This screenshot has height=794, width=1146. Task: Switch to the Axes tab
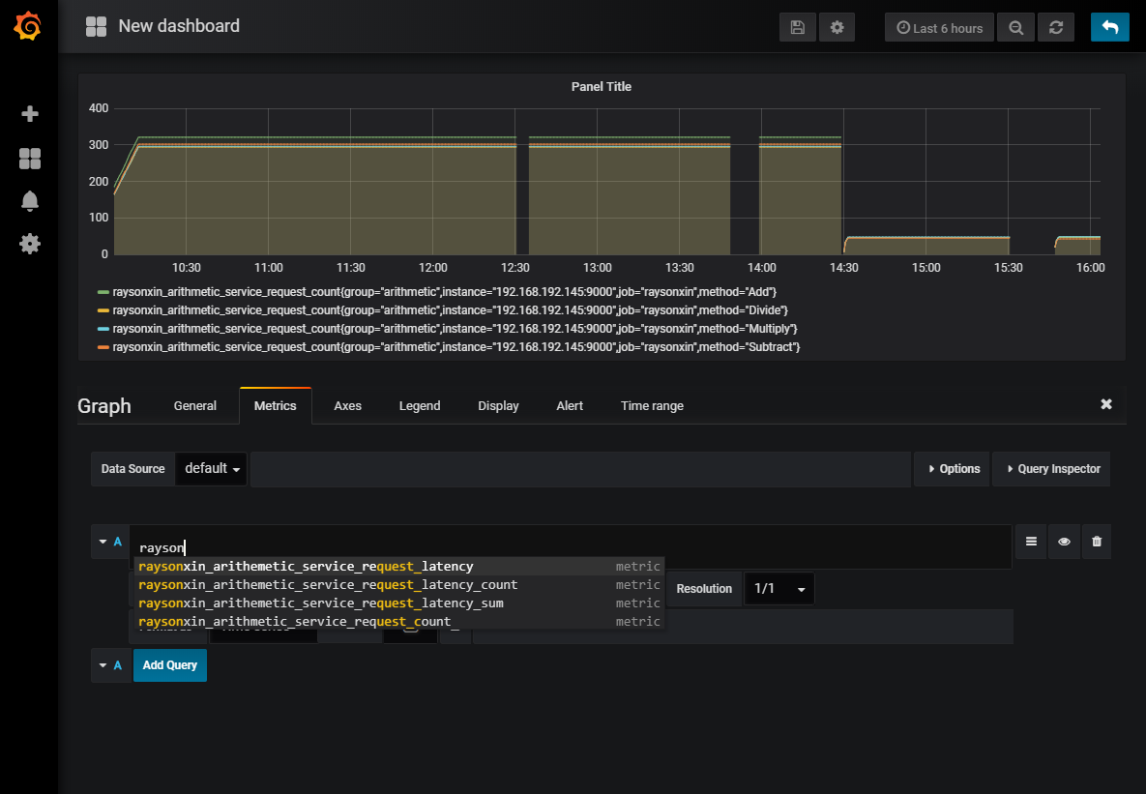pos(347,406)
